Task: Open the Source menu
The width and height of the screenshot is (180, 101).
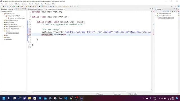Action: [x=11, y=4]
